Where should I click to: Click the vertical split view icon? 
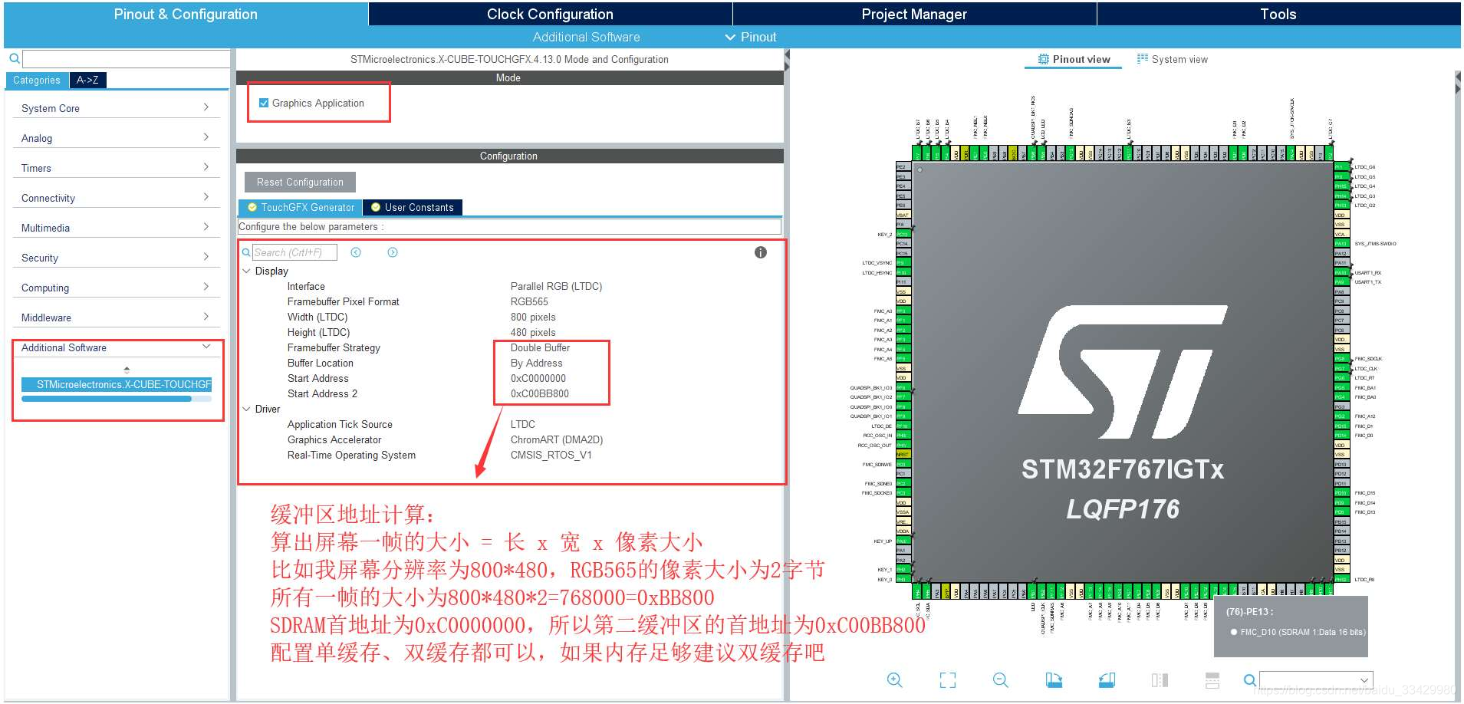(1160, 680)
